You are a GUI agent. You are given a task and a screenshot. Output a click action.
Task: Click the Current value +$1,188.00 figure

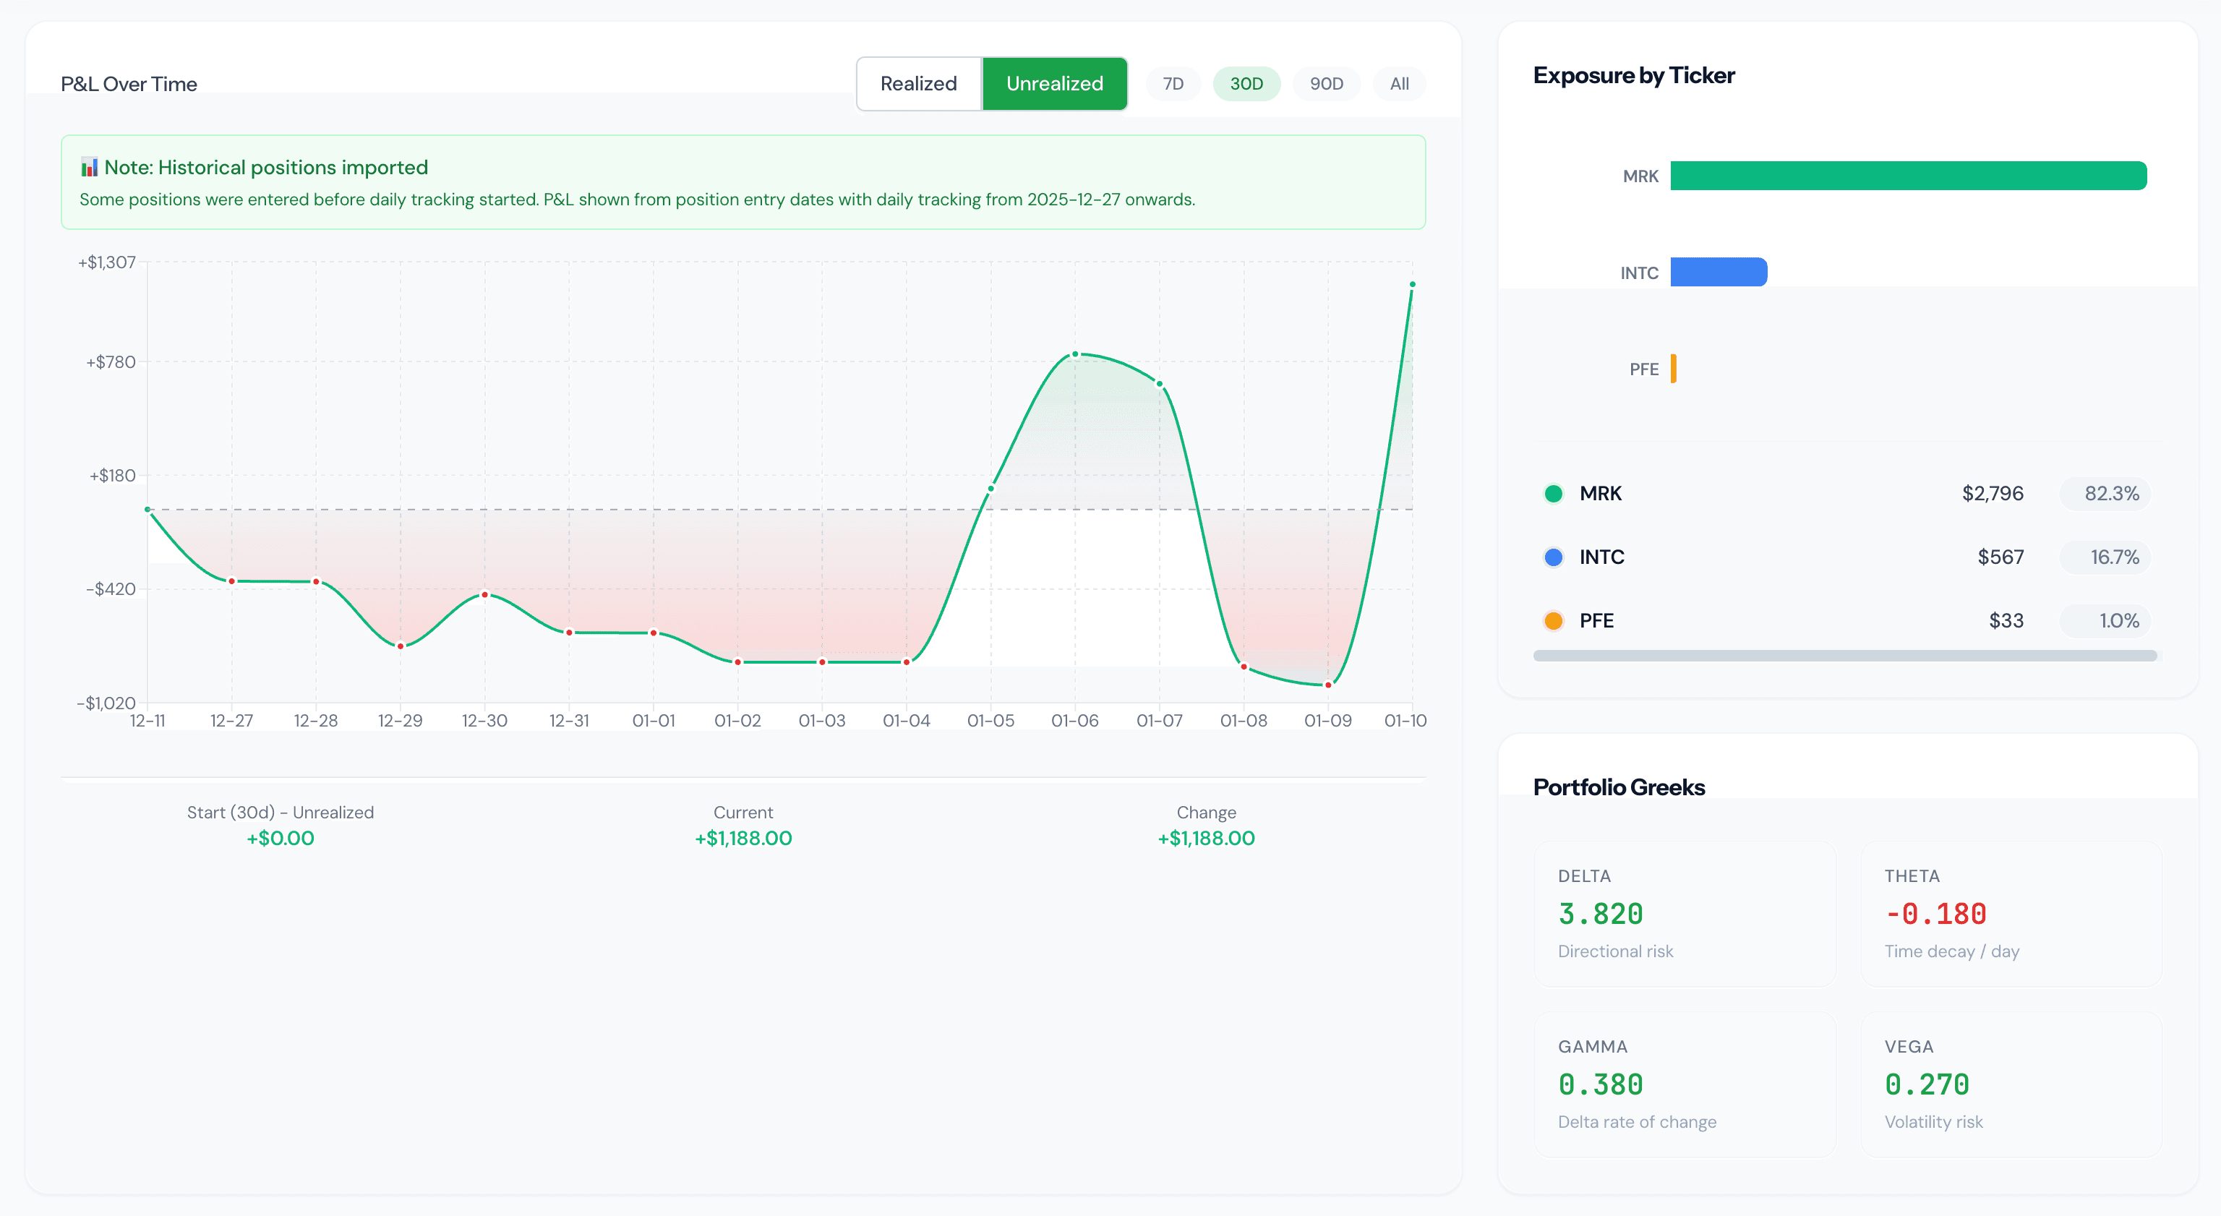743,837
